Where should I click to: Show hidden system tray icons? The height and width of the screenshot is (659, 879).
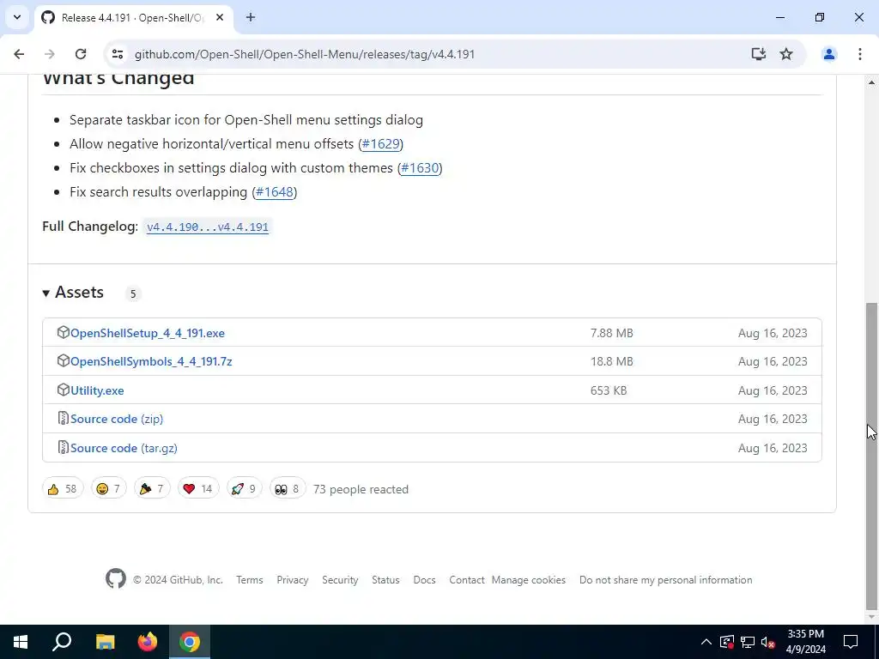[x=706, y=642]
